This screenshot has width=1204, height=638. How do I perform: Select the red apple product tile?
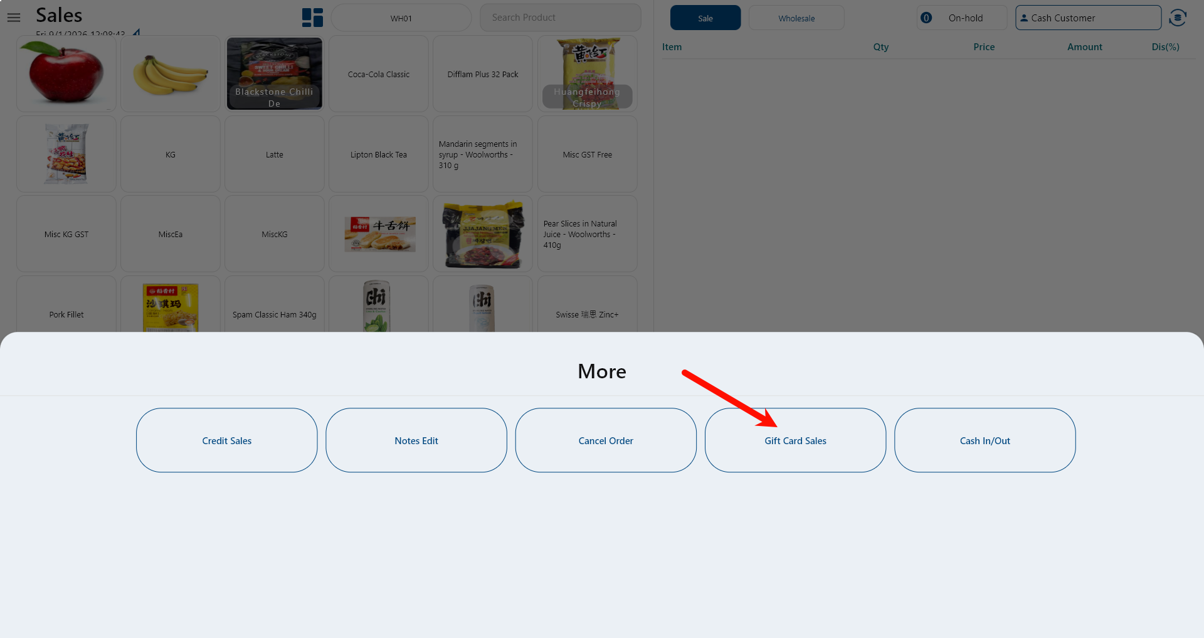coord(66,73)
